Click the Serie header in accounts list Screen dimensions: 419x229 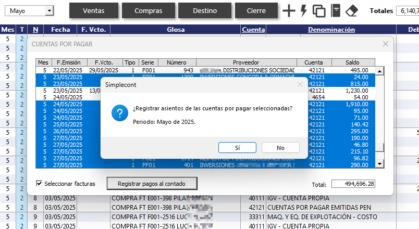click(149, 62)
